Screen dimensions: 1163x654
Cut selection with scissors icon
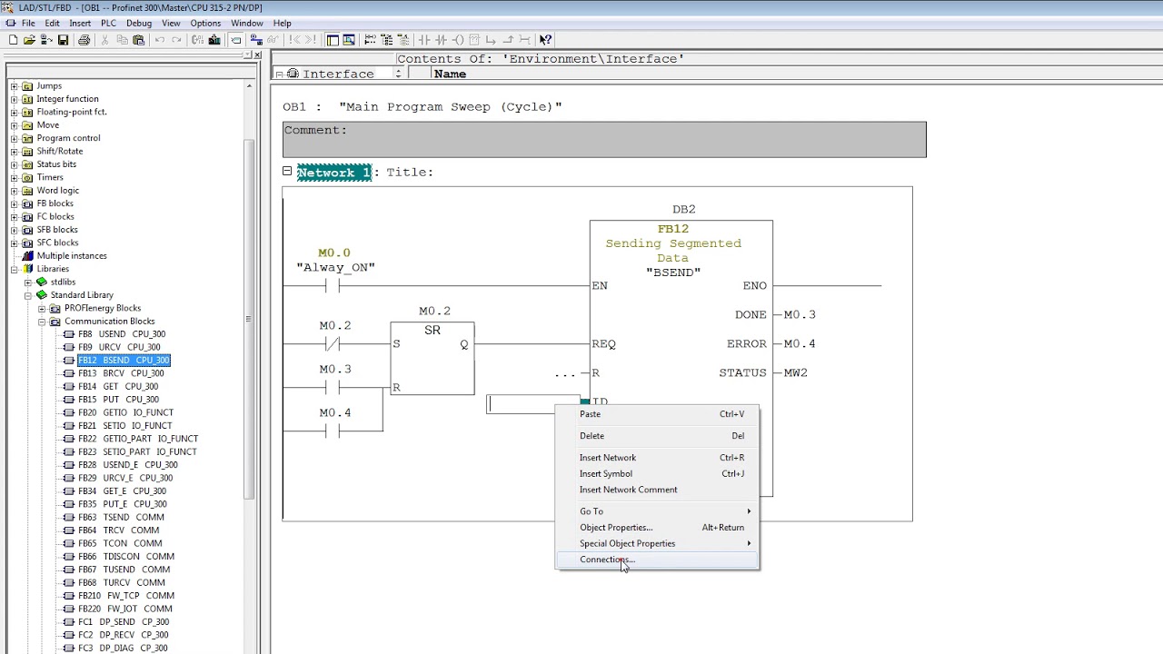104,40
